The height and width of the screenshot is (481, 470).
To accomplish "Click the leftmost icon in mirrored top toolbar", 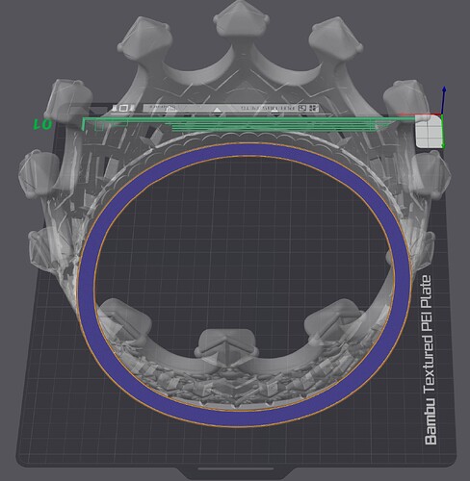I will coord(114,108).
